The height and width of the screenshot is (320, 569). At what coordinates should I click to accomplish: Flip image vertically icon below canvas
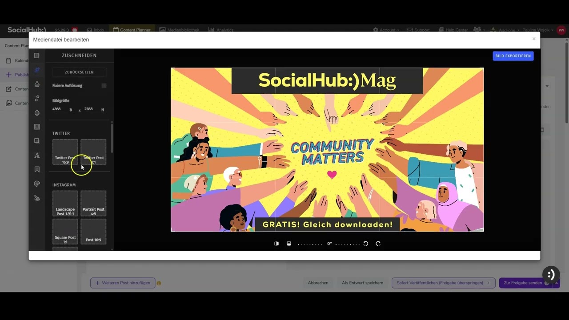point(289,244)
